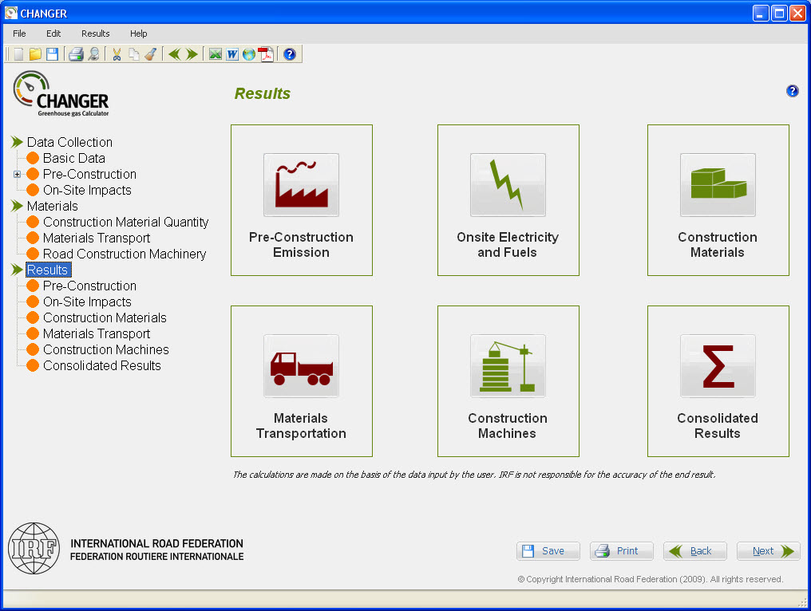Click the Save button
The image size is (811, 611).
click(548, 551)
